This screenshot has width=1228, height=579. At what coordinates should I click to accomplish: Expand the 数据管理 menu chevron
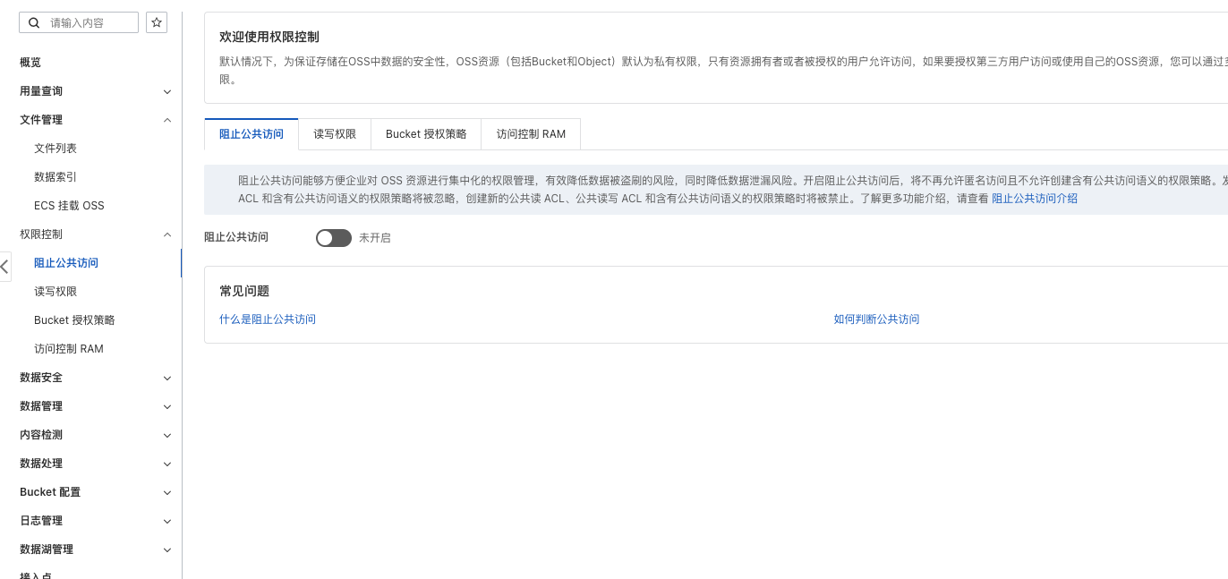click(x=167, y=406)
